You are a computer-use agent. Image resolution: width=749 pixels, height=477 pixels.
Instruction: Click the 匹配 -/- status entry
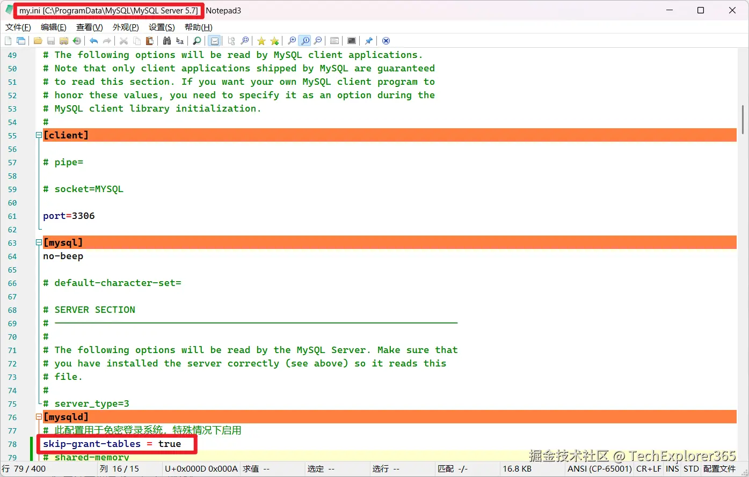point(453,469)
